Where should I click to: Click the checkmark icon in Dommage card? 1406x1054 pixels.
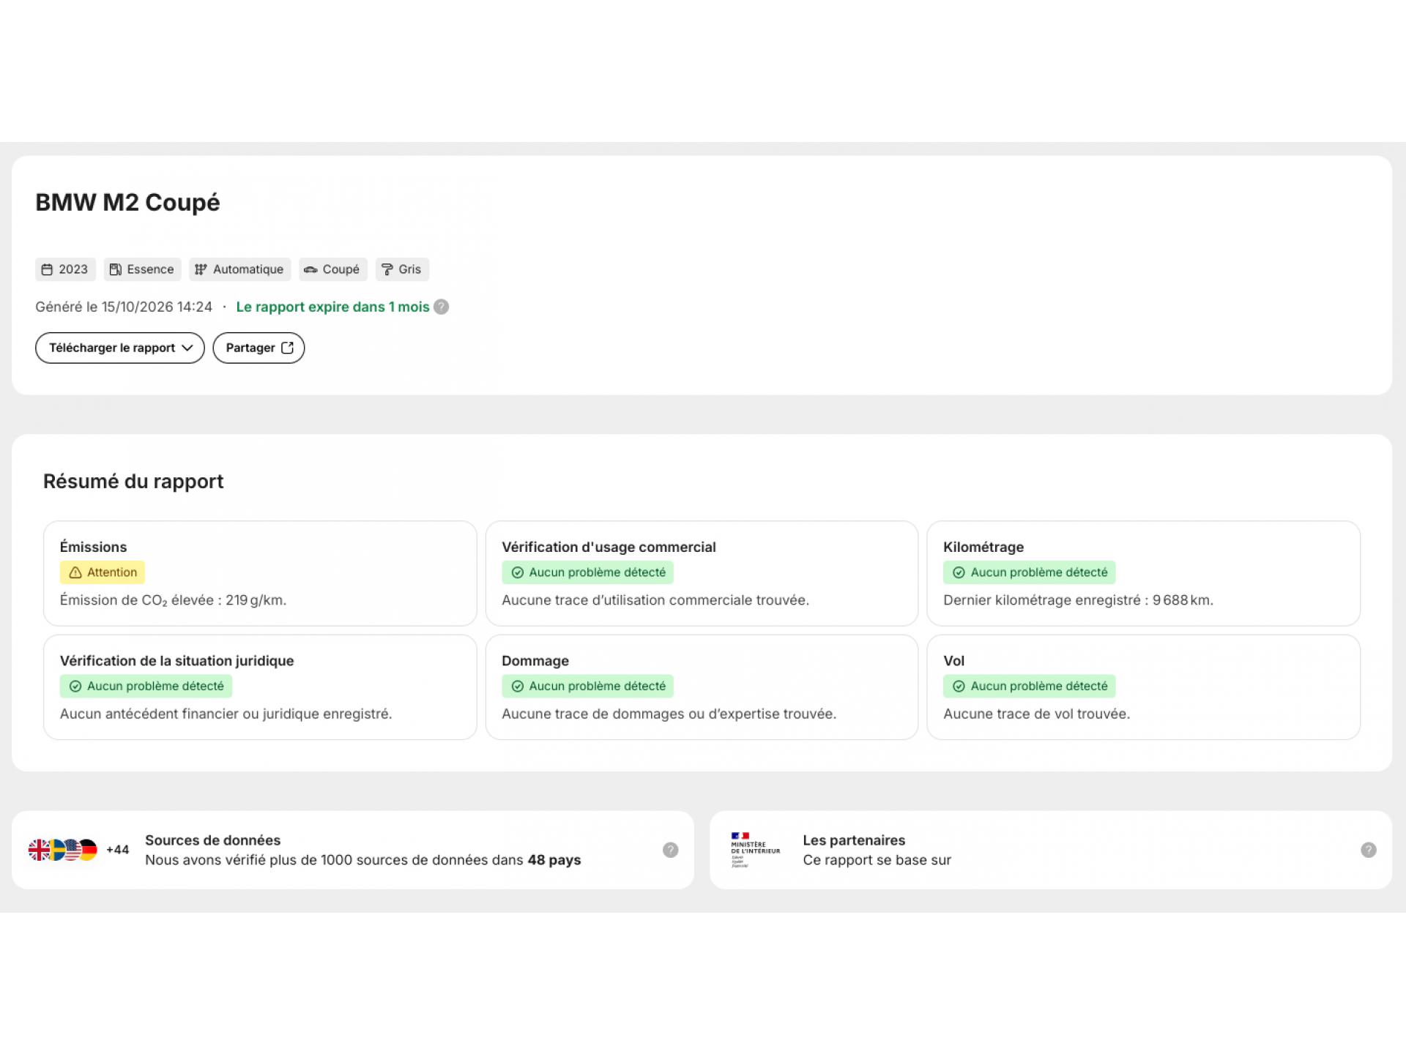[x=518, y=686]
